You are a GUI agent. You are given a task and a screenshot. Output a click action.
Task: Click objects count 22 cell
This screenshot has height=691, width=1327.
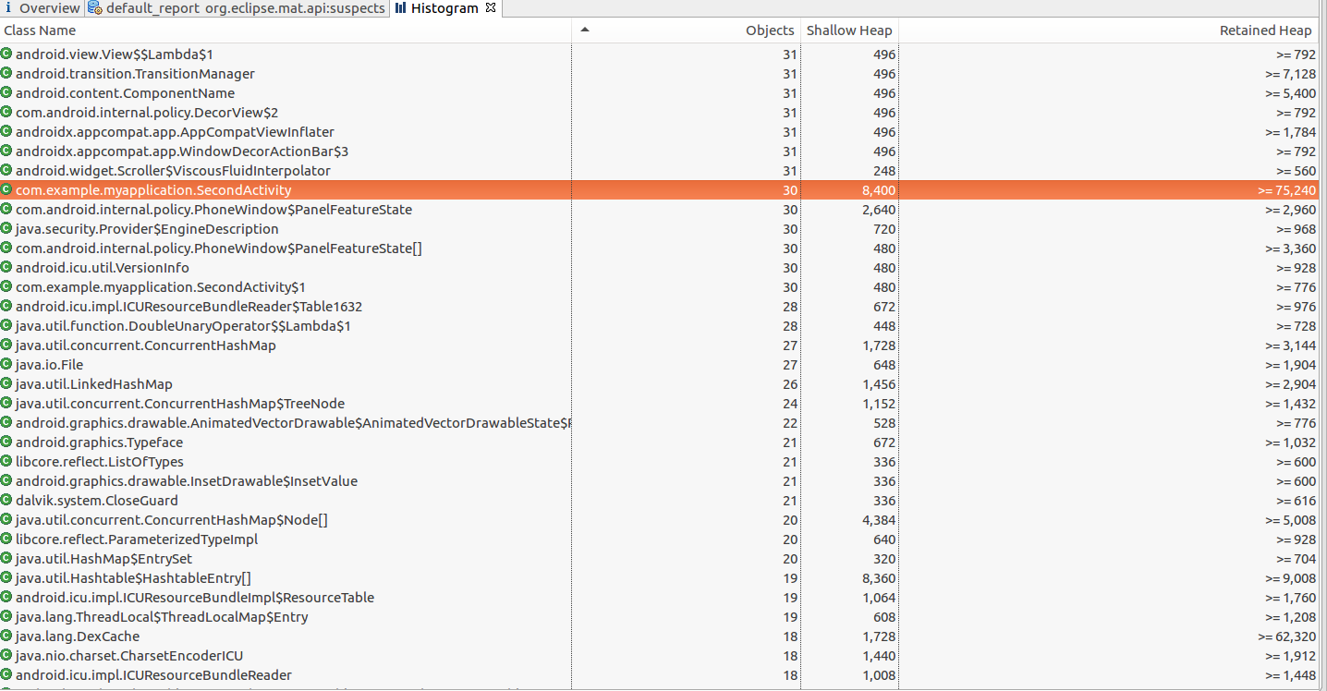[789, 423]
